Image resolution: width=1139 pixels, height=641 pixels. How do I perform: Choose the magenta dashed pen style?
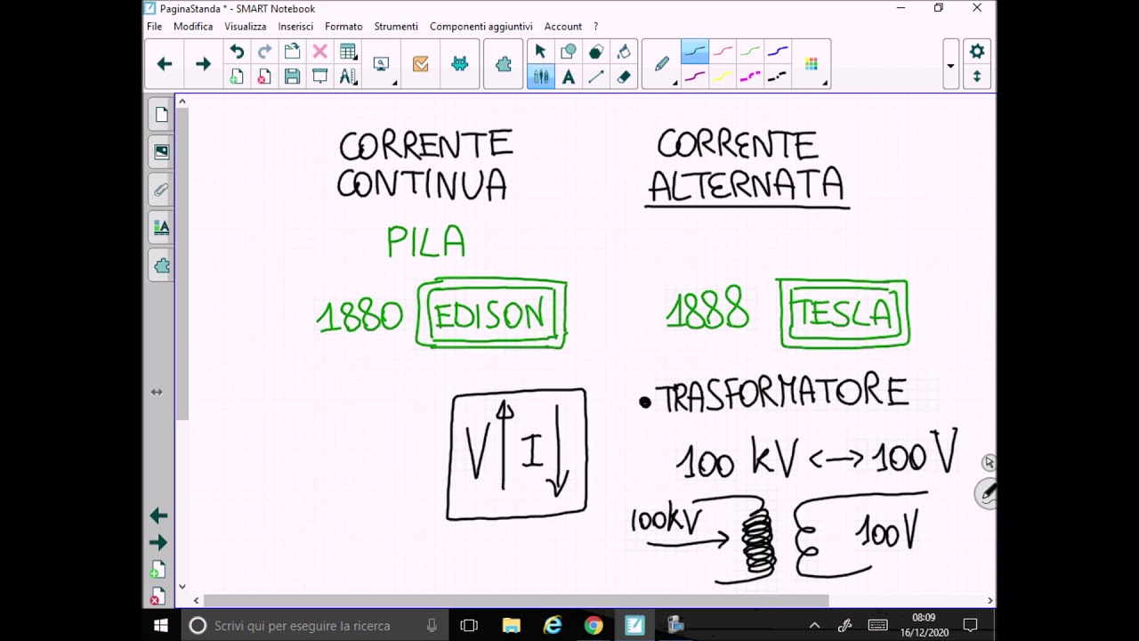click(750, 77)
